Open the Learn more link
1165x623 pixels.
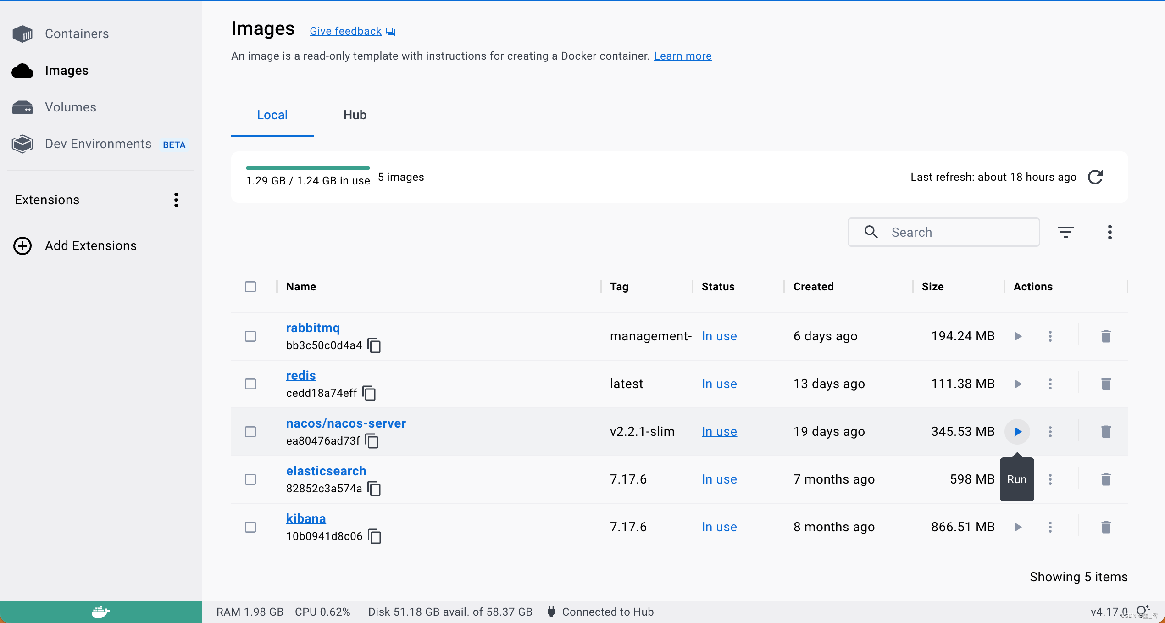click(683, 56)
